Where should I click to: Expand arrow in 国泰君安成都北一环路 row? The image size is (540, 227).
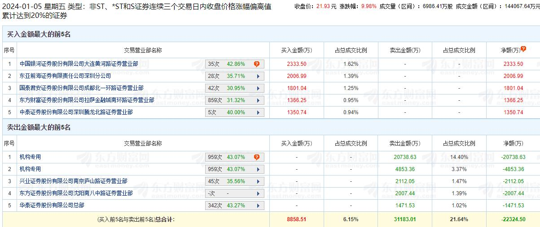[x=258, y=88]
